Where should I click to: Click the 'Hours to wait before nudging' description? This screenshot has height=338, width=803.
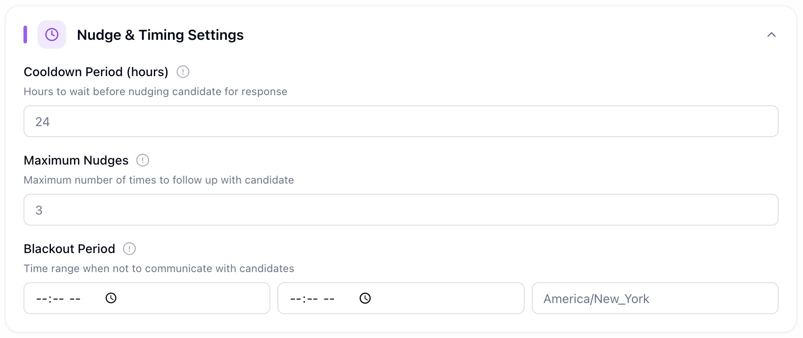coord(155,92)
